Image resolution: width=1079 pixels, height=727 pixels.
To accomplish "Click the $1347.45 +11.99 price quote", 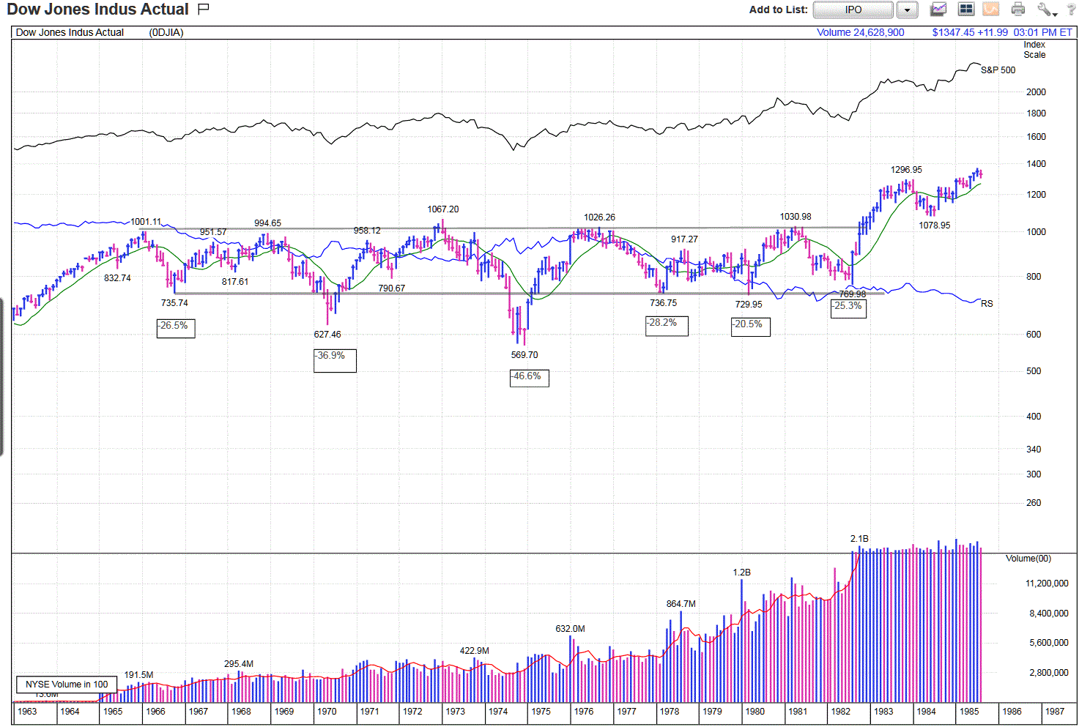I will coord(970,32).
